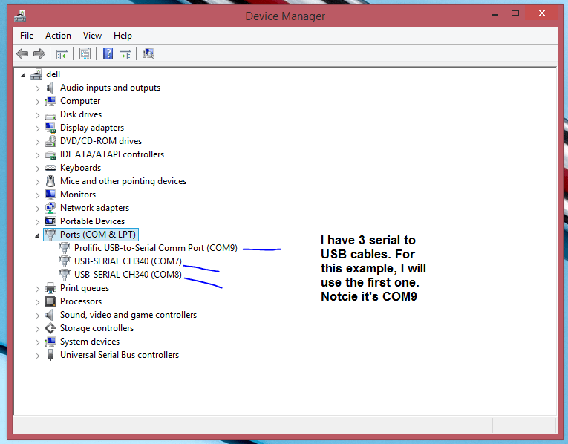Expand the Monitors arrow

point(37,195)
